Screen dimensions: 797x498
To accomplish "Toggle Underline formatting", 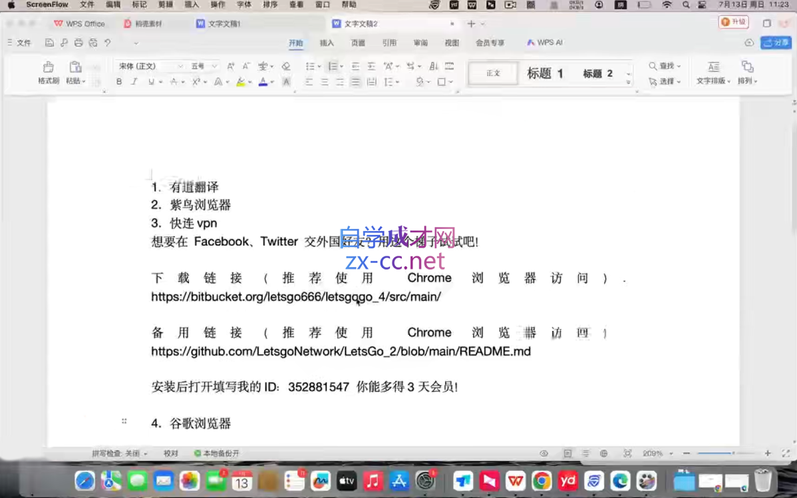I will click(x=151, y=82).
